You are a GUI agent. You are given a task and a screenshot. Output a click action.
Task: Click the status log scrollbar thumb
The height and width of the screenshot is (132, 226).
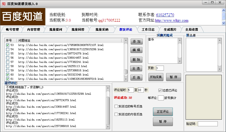[x=108, y=111]
